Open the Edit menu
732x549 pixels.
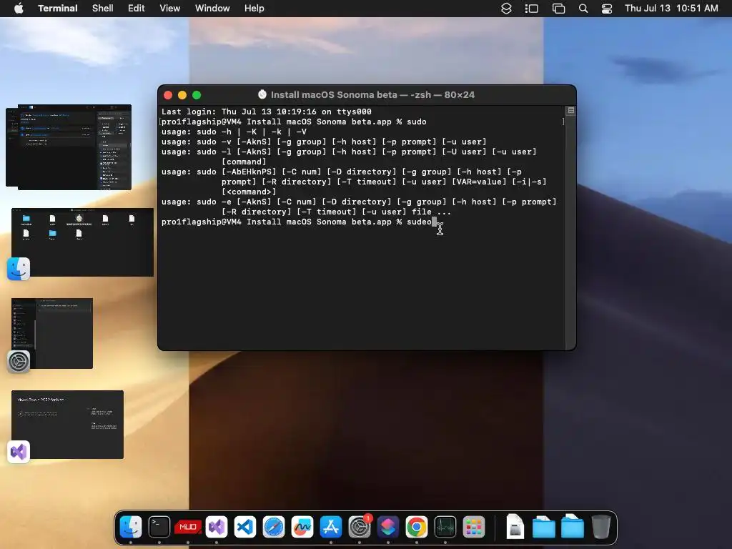tap(137, 8)
